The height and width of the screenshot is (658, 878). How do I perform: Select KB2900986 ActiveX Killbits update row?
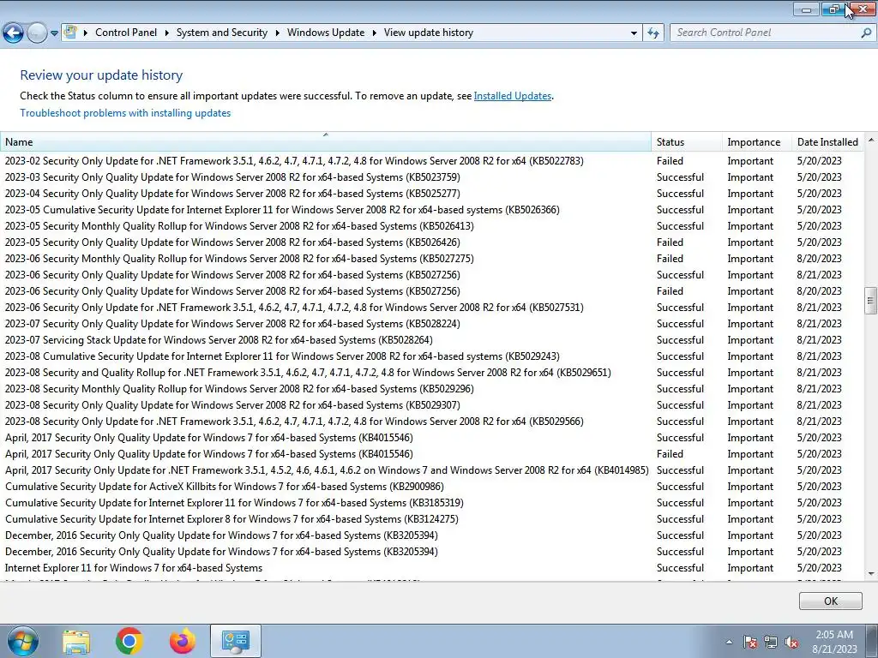point(431,487)
